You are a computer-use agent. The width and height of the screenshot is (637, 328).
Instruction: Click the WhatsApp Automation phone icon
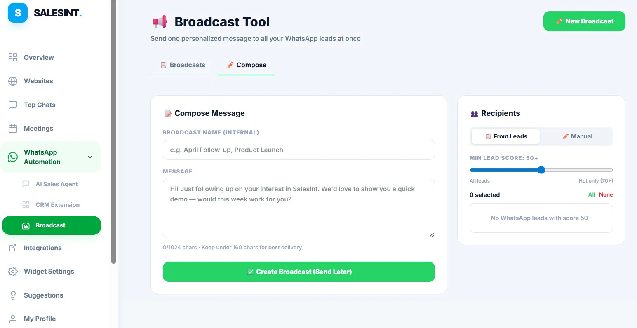point(13,157)
